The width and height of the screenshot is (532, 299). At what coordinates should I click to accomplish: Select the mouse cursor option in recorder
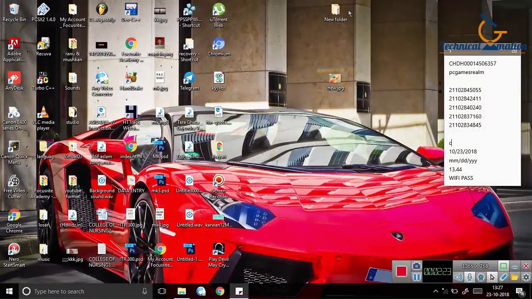(492, 277)
